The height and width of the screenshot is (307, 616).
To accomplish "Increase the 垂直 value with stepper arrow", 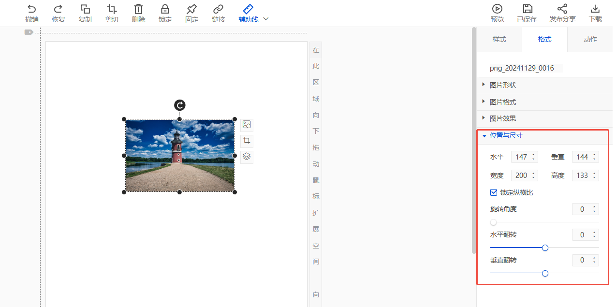I will [594, 154].
